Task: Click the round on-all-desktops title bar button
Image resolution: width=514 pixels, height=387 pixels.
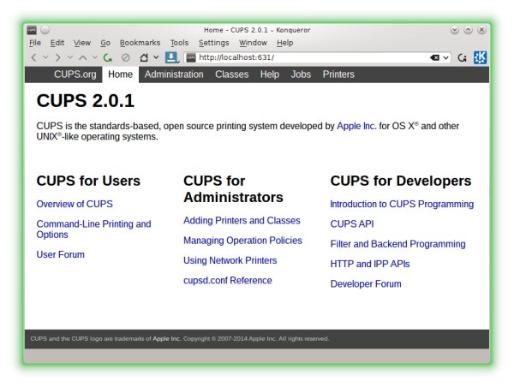Action: 45,30
